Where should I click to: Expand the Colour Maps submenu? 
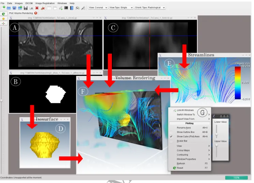point(190,150)
